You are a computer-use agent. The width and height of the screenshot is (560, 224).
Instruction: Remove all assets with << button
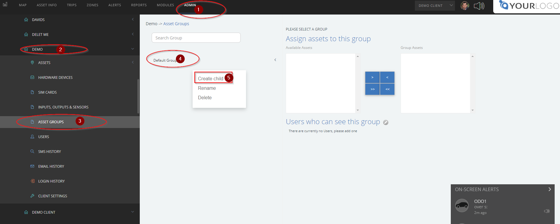click(387, 89)
